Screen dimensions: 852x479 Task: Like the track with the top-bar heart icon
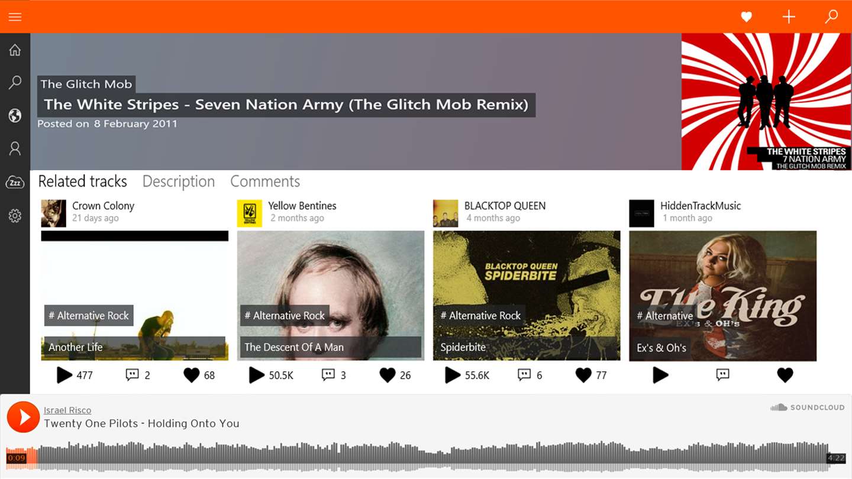[x=747, y=17]
